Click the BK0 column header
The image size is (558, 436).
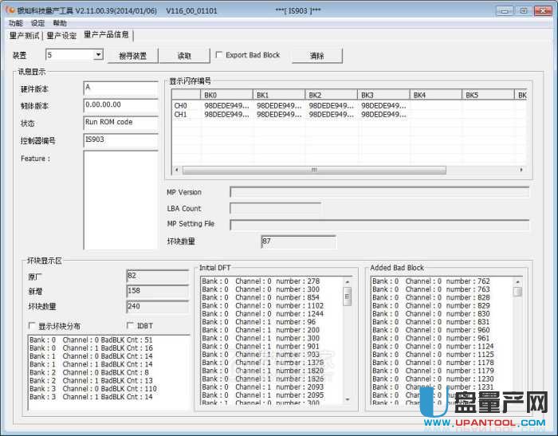click(x=226, y=95)
